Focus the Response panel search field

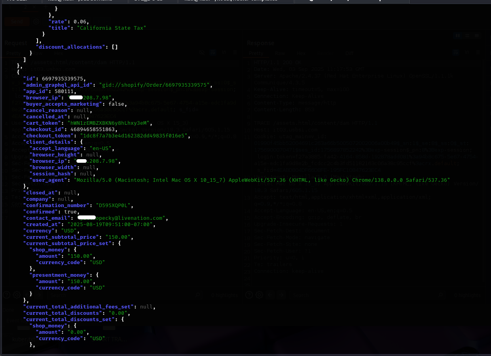368,295
